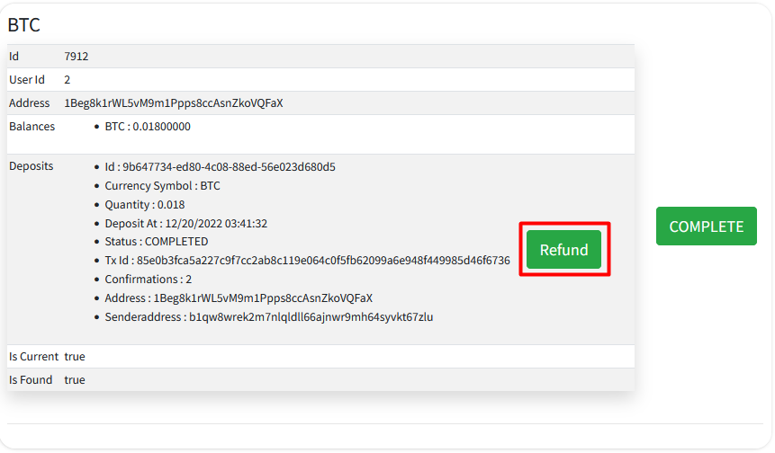Click the green Refund button

563,249
